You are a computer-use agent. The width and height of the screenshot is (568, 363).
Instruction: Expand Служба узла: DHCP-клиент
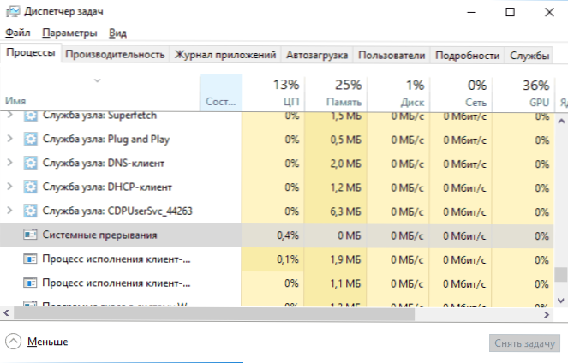tap(9, 187)
